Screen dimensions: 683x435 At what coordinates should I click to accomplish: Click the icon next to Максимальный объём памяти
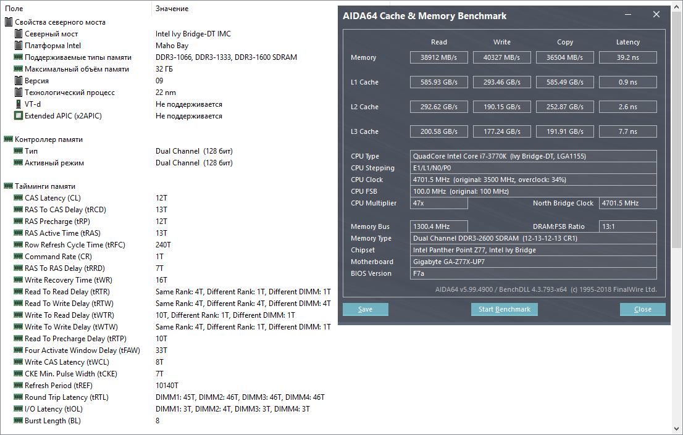[x=19, y=69]
